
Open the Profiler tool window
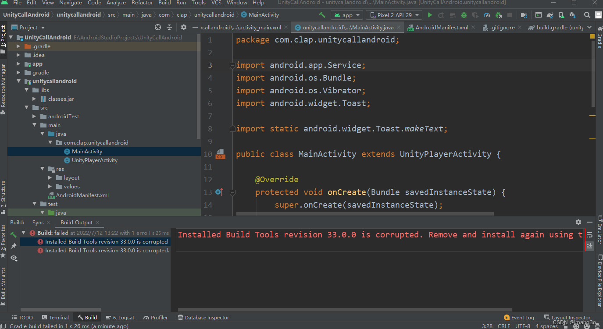point(155,317)
